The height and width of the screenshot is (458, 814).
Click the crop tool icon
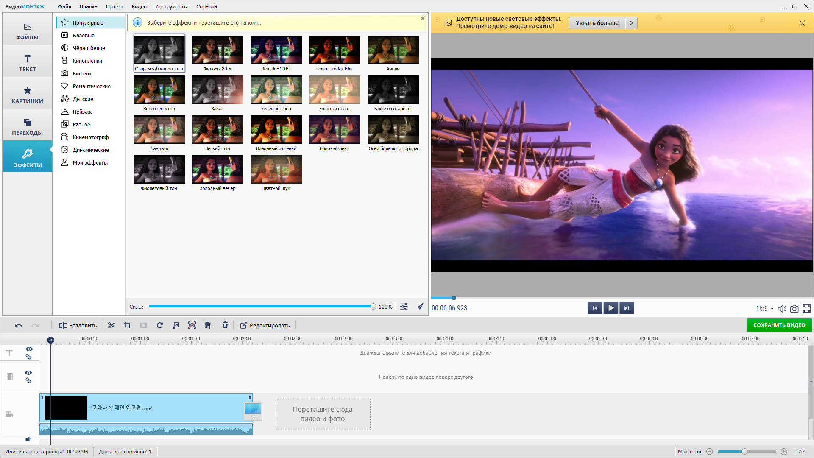(x=127, y=325)
